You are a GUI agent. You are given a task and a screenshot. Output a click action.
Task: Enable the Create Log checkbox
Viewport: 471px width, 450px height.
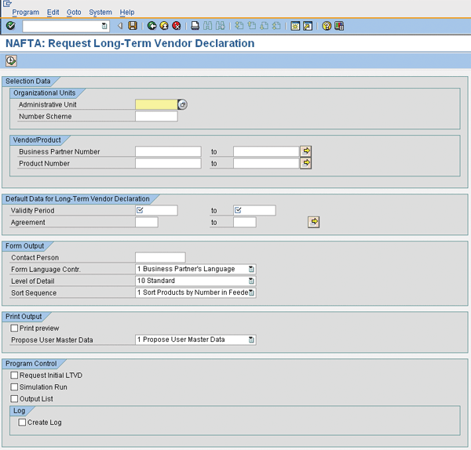coord(22,423)
